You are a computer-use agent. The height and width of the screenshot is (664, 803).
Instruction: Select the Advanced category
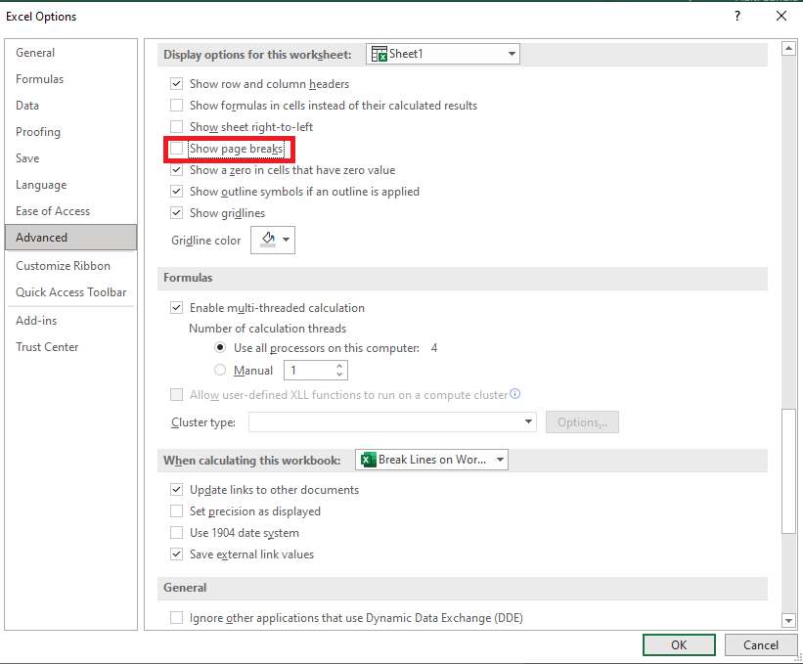(x=71, y=237)
